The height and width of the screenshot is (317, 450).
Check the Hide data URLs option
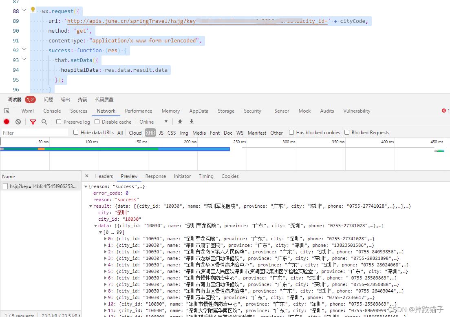click(x=76, y=132)
